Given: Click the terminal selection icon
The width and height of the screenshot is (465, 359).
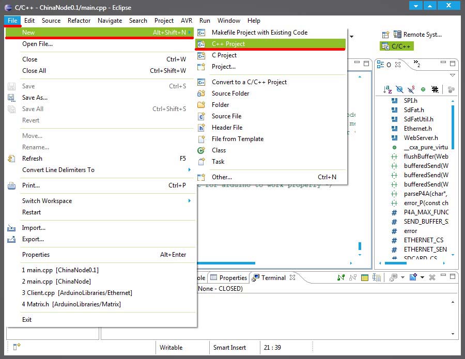Looking at the screenshot, I should [393, 277].
